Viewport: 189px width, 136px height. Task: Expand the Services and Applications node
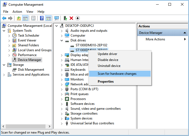click(x=4, y=75)
